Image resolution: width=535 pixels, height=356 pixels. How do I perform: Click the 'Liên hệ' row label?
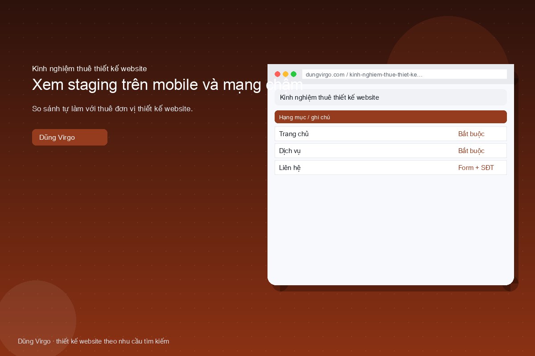[290, 168]
